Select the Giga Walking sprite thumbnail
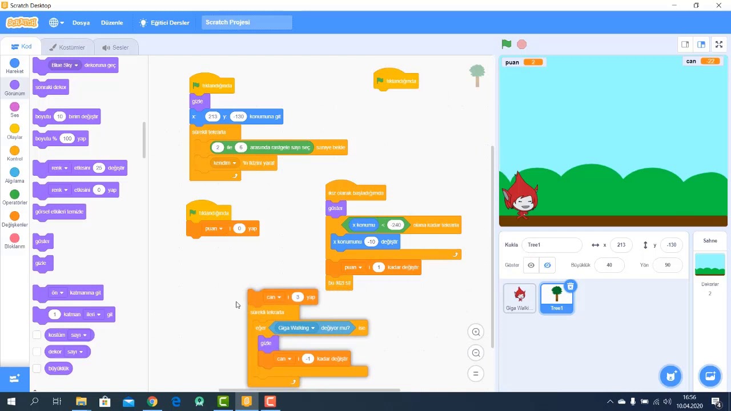The height and width of the screenshot is (411, 731). [520, 299]
